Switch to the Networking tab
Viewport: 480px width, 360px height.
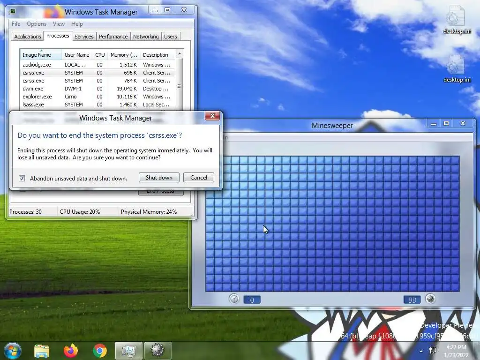[x=146, y=37]
